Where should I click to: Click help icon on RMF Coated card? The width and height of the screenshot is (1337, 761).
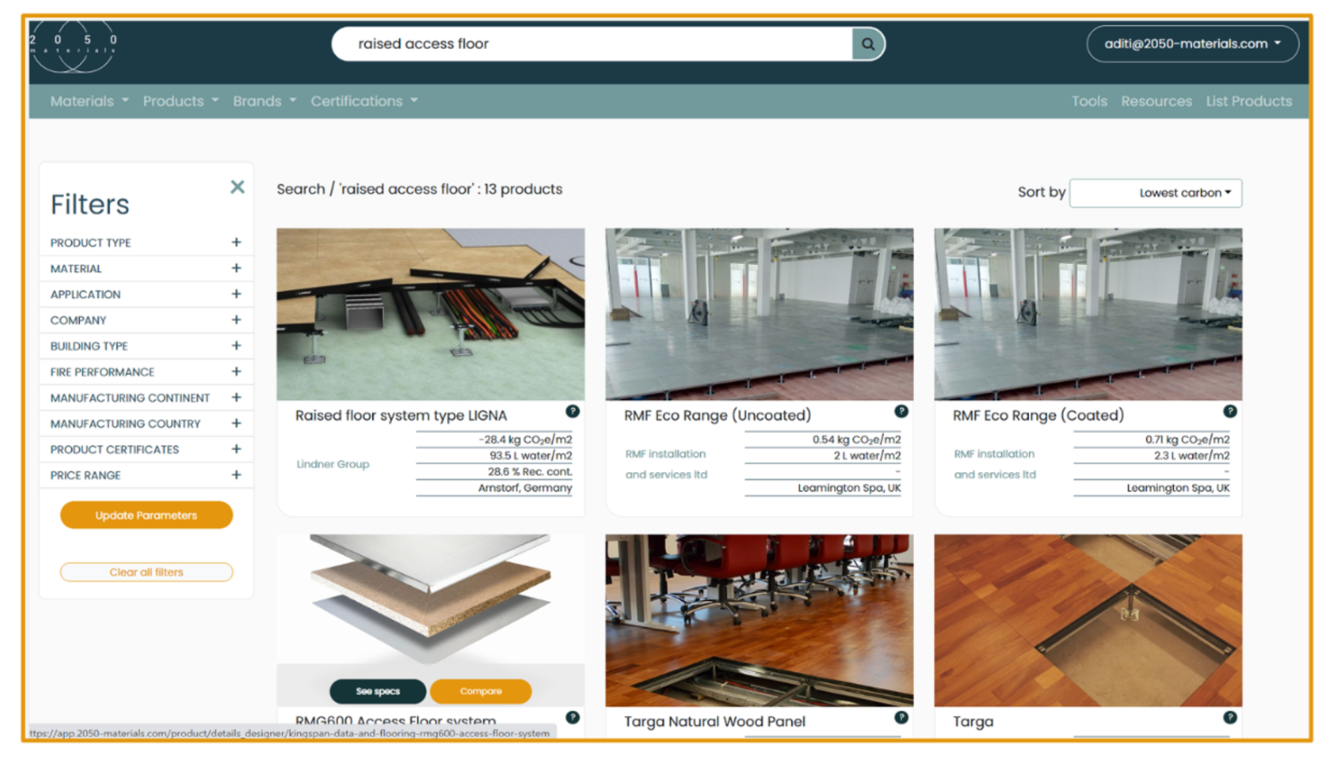[x=1230, y=411]
